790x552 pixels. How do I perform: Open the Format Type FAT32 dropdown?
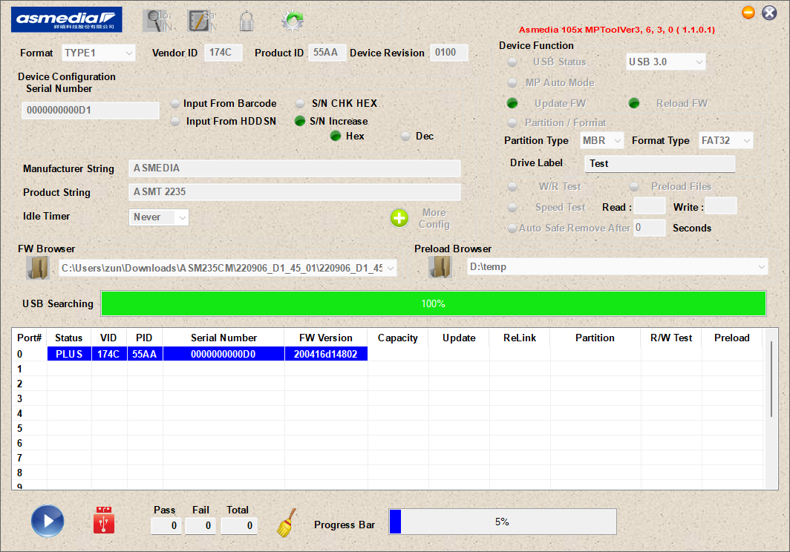[725, 141]
